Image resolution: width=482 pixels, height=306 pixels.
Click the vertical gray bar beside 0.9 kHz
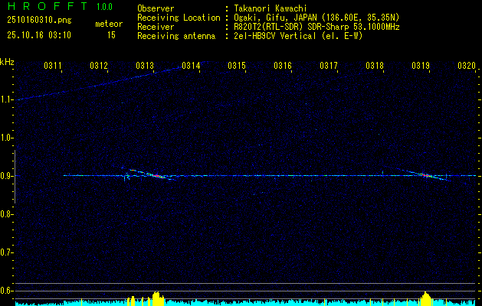pos(15,177)
